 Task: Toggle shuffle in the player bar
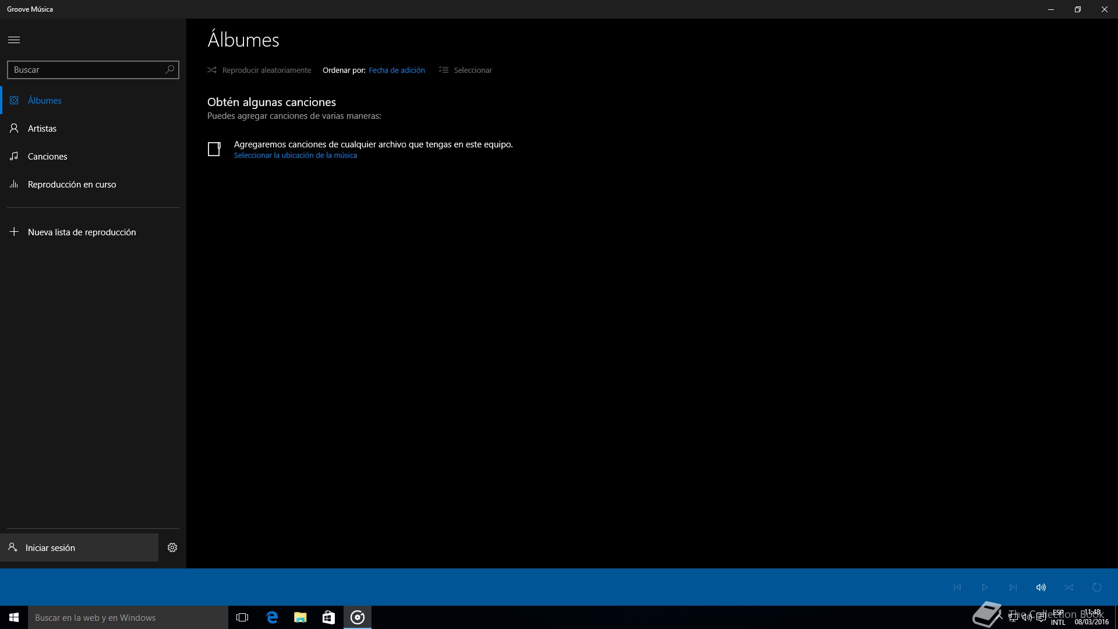1069,587
